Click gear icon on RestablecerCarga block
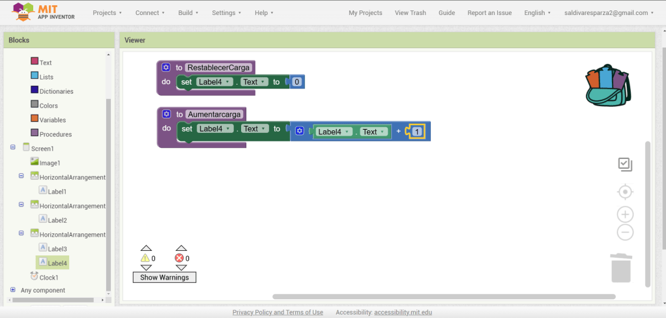 (166, 68)
